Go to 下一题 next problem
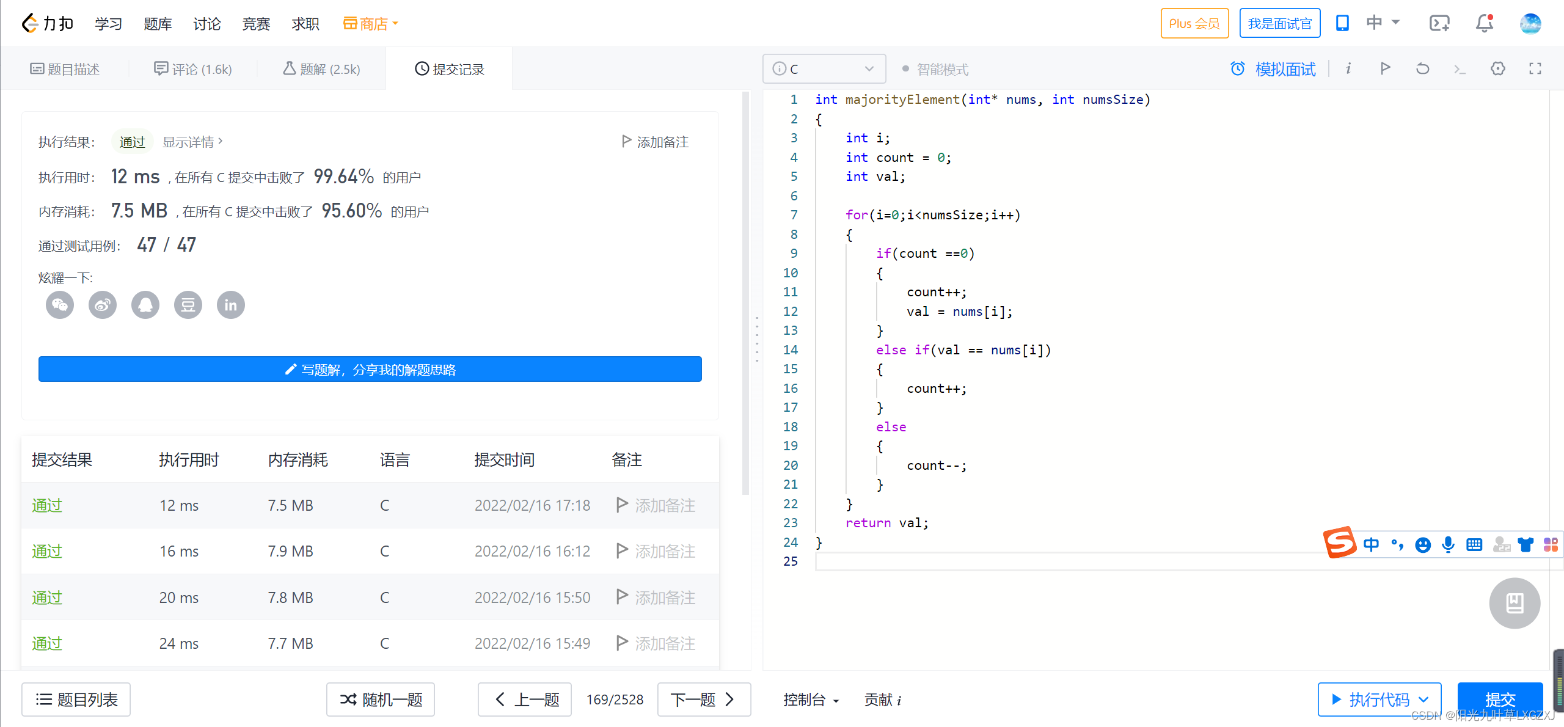1564x727 pixels. click(x=704, y=700)
